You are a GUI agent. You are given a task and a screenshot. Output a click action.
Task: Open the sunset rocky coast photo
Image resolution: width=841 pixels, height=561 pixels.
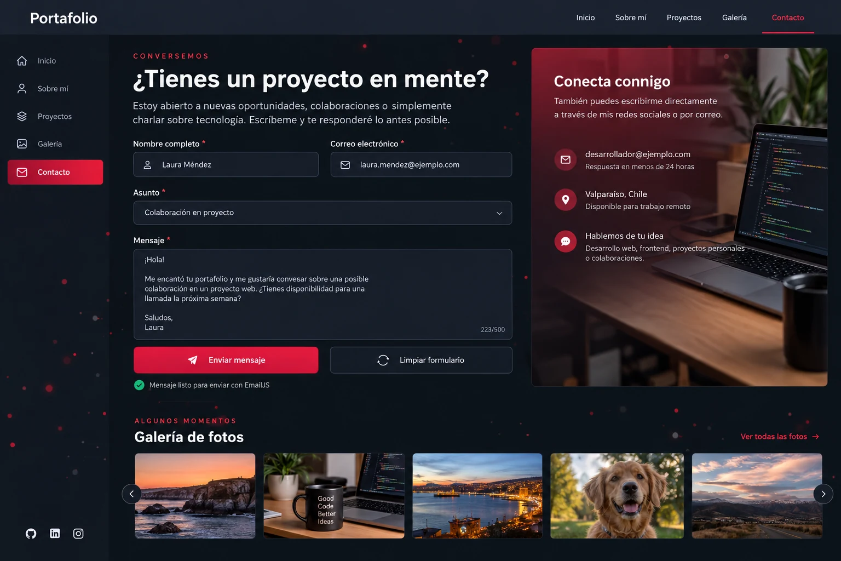(x=195, y=496)
